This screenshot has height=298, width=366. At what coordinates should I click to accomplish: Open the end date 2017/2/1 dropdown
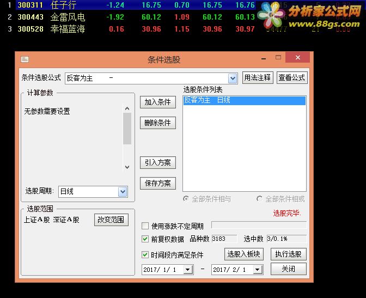(257, 270)
